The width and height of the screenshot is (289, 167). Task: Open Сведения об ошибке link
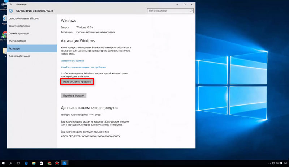72,61
